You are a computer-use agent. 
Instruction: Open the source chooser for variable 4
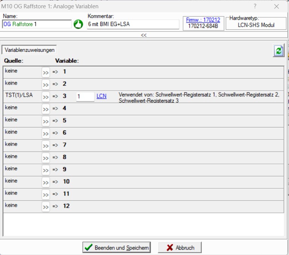[46, 109]
